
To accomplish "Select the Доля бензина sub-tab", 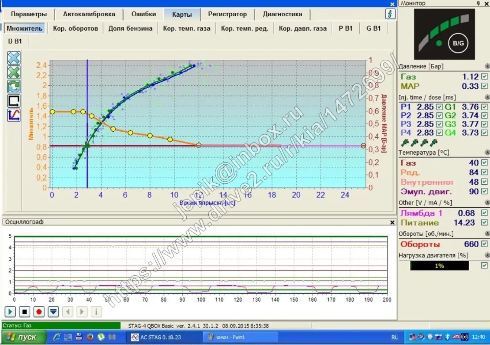I will point(130,28).
